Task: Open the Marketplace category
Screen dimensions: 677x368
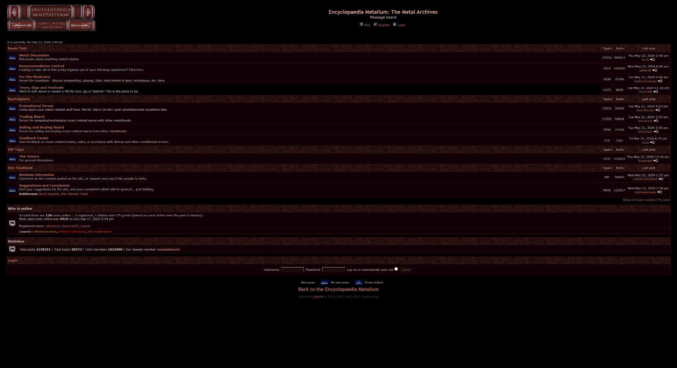Action: click(19, 99)
